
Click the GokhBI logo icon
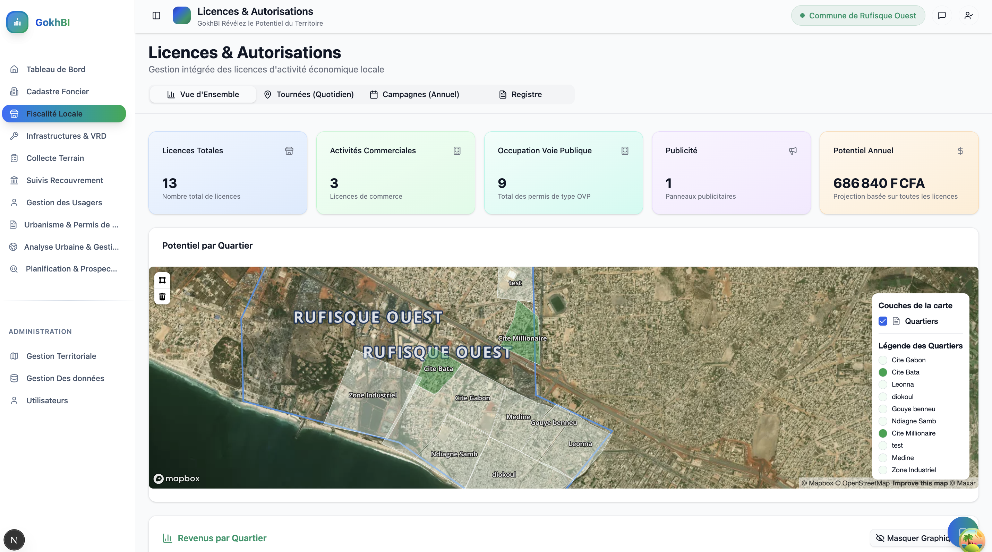(x=17, y=22)
